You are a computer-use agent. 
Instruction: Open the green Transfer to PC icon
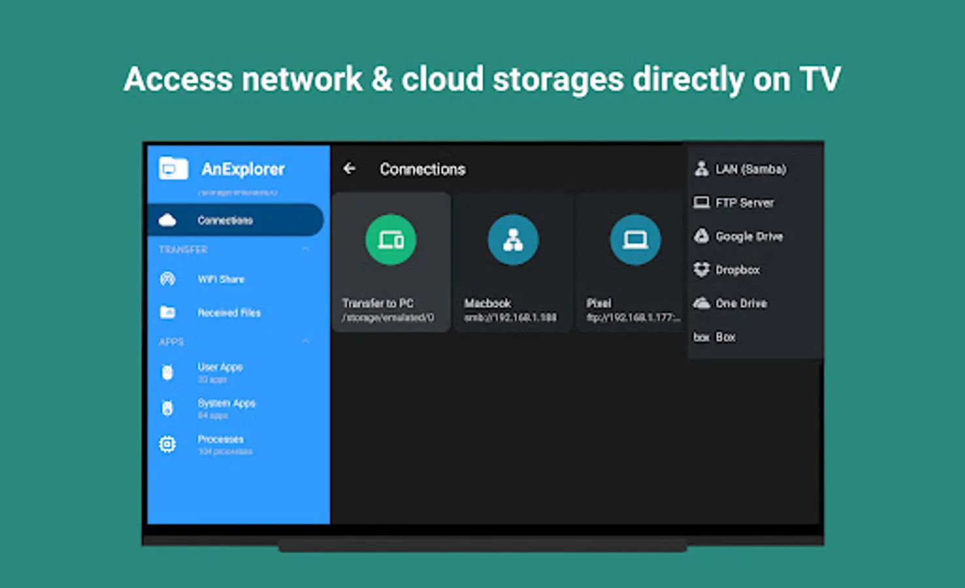tap(391, 239)
